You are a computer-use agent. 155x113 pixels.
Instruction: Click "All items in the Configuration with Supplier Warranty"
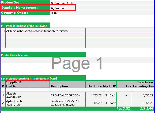coord(37,31)
